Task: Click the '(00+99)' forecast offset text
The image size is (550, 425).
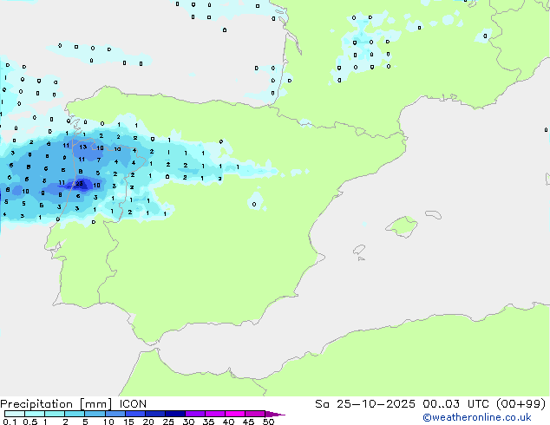Action: click(521, 404)
